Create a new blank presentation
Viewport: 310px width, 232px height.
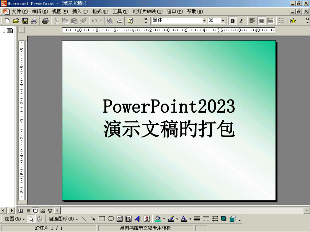pos(7,21)
